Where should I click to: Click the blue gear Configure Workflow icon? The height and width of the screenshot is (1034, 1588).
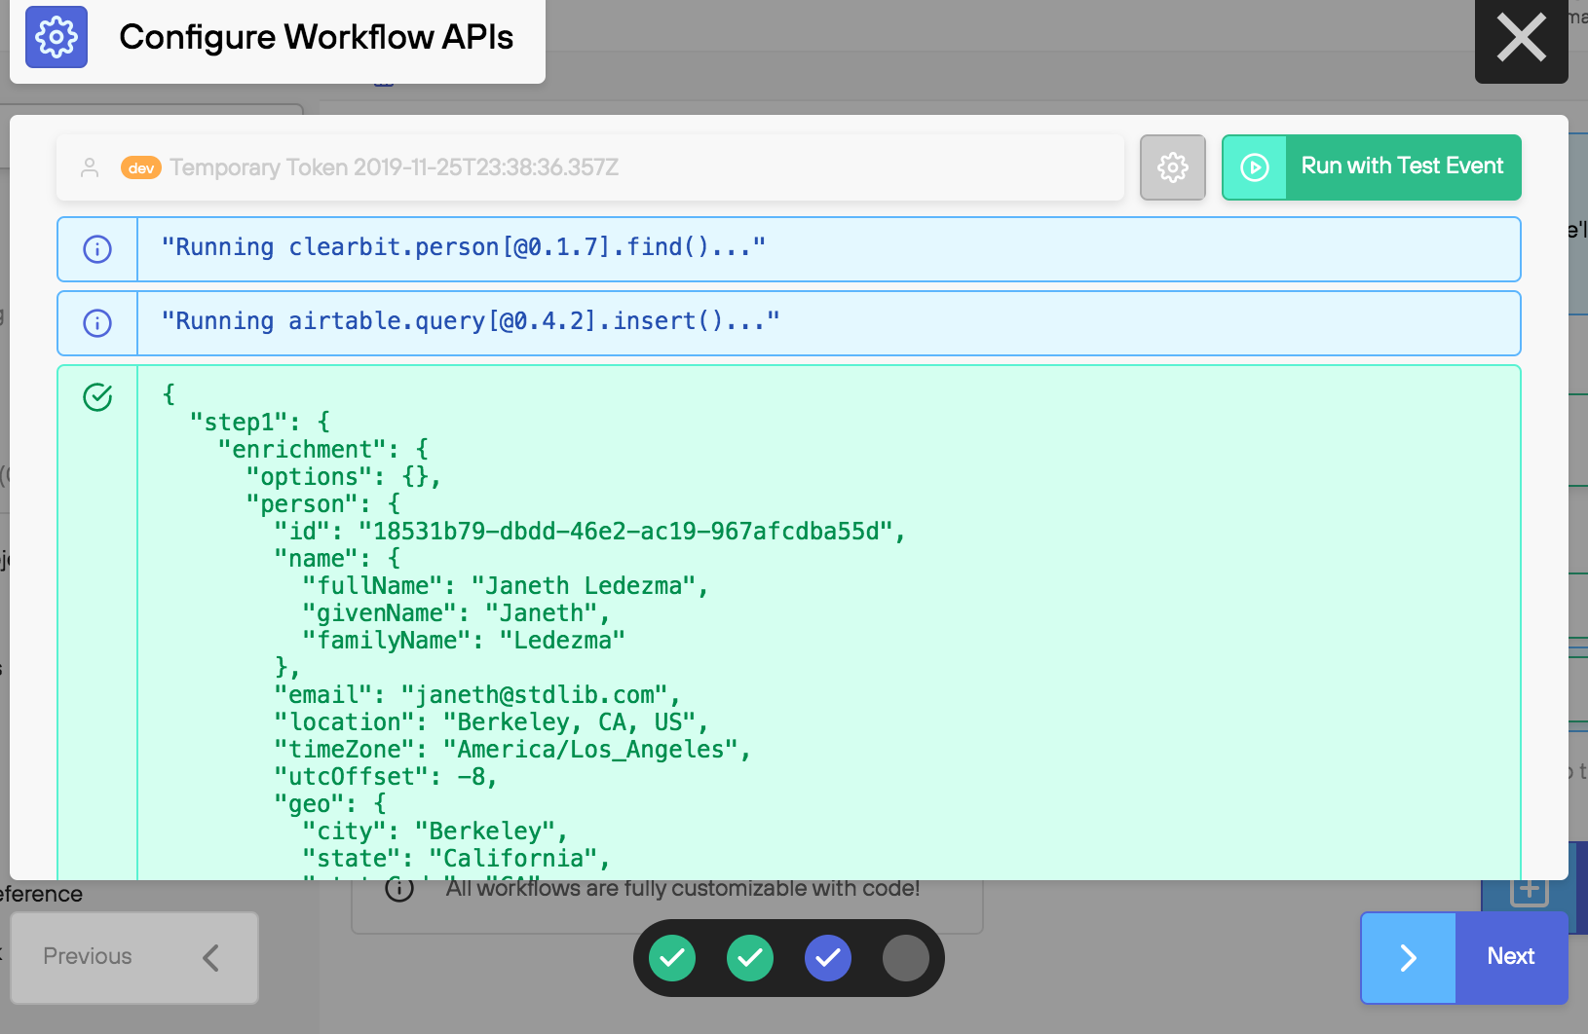coord(57,37)
